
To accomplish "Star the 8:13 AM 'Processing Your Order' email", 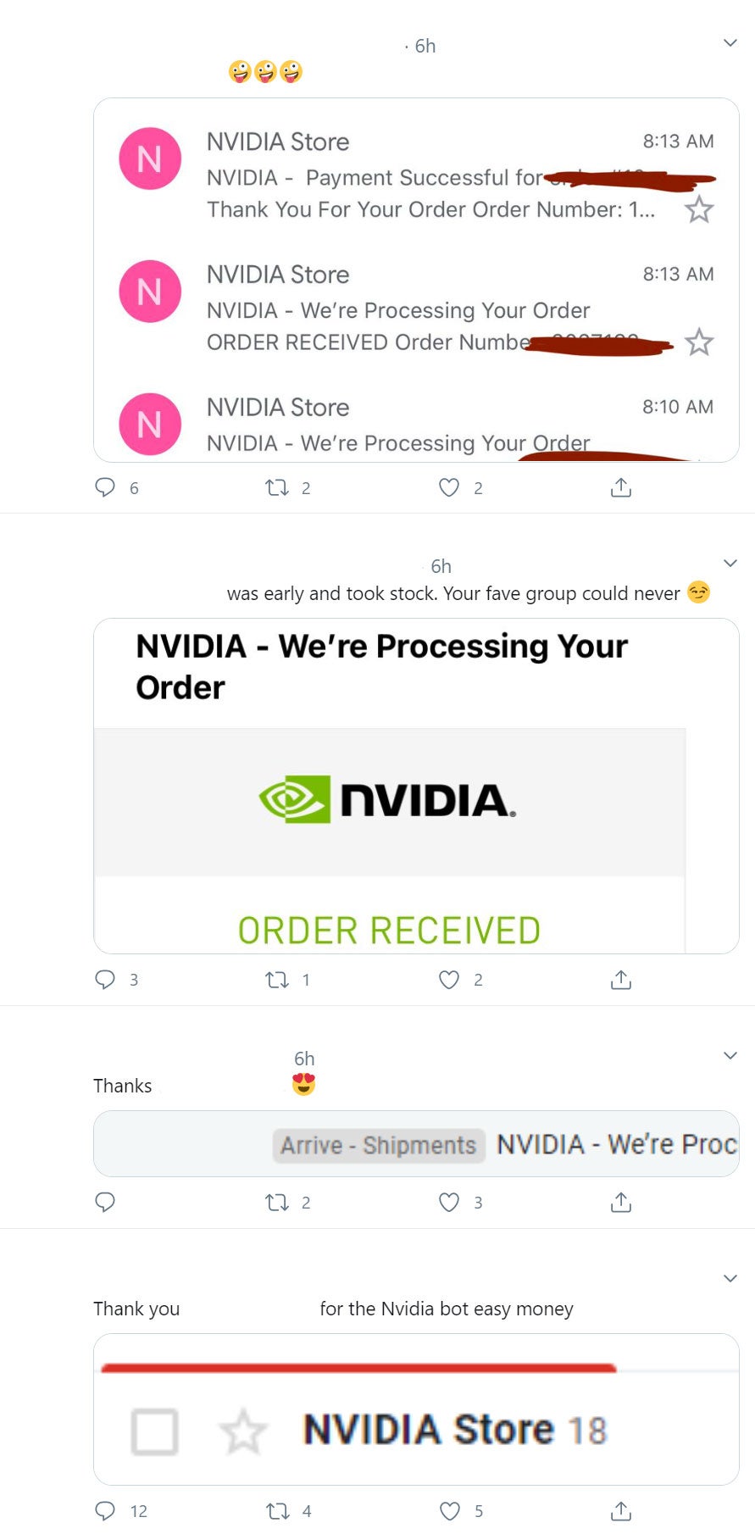I will pos(699,342).
